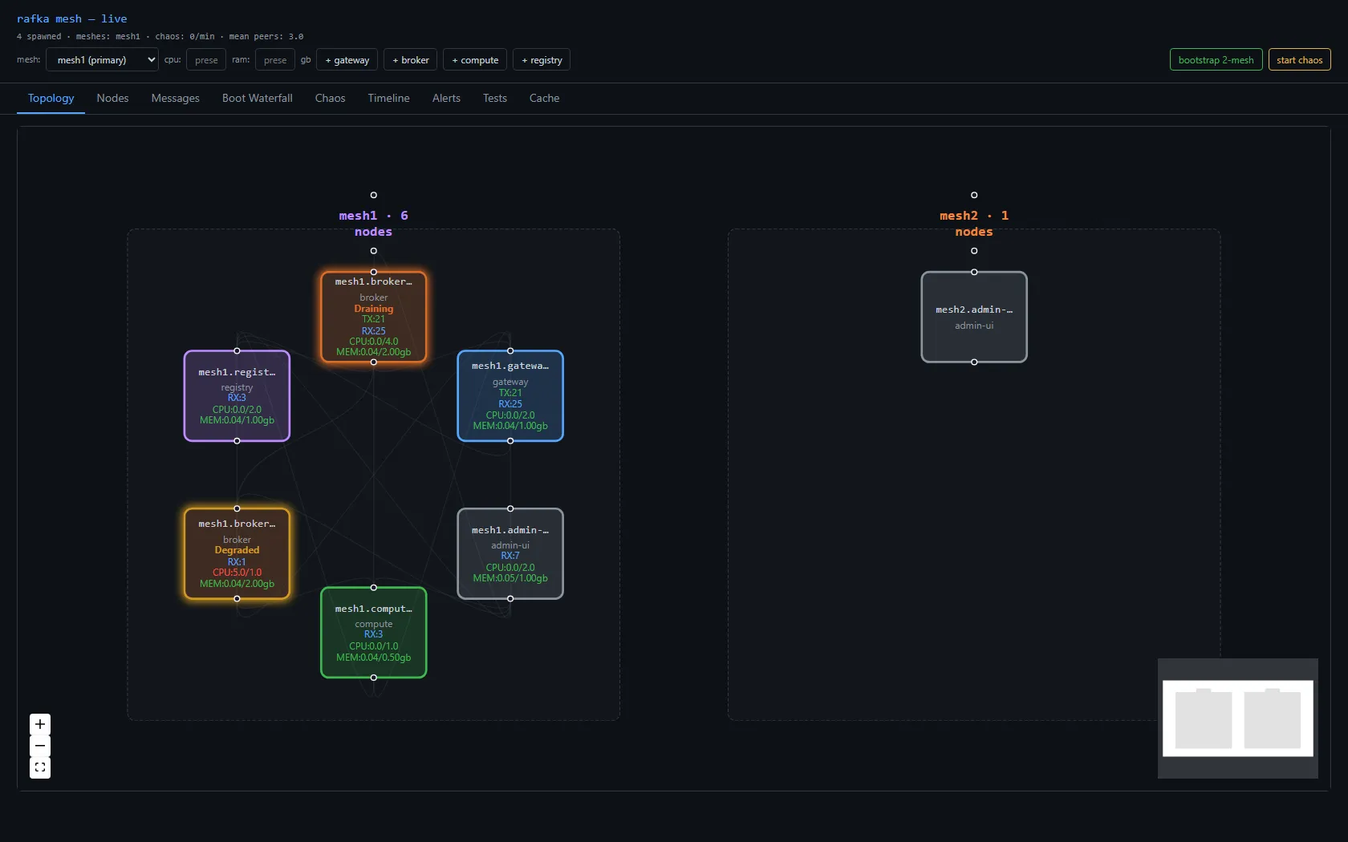Screen dimensions: 1348x842
Task: Select the mesh1.registry node
Action: 237,396
